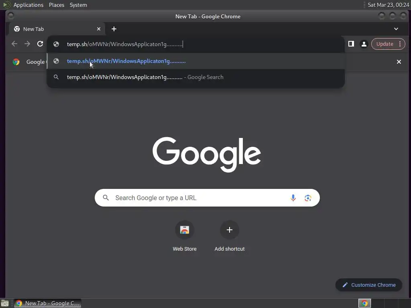Open the profile avatar menu

click(364, 44)
